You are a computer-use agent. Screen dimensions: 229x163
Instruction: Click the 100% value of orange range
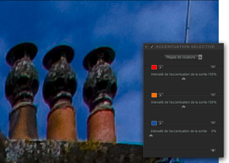click(x=212, y=102)
